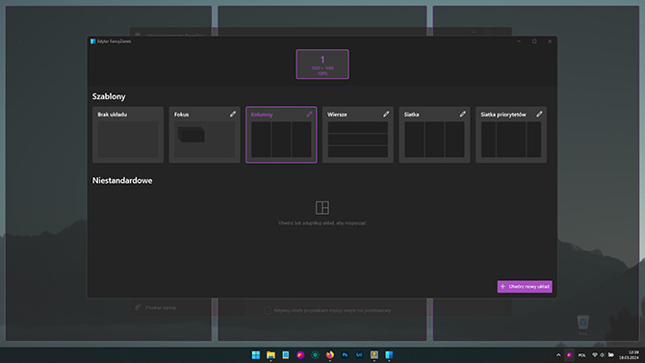The width and height of the screenshot is (645, 363).
Task: Select monitor 1 at the top
Action: click(x=322, y=65)
